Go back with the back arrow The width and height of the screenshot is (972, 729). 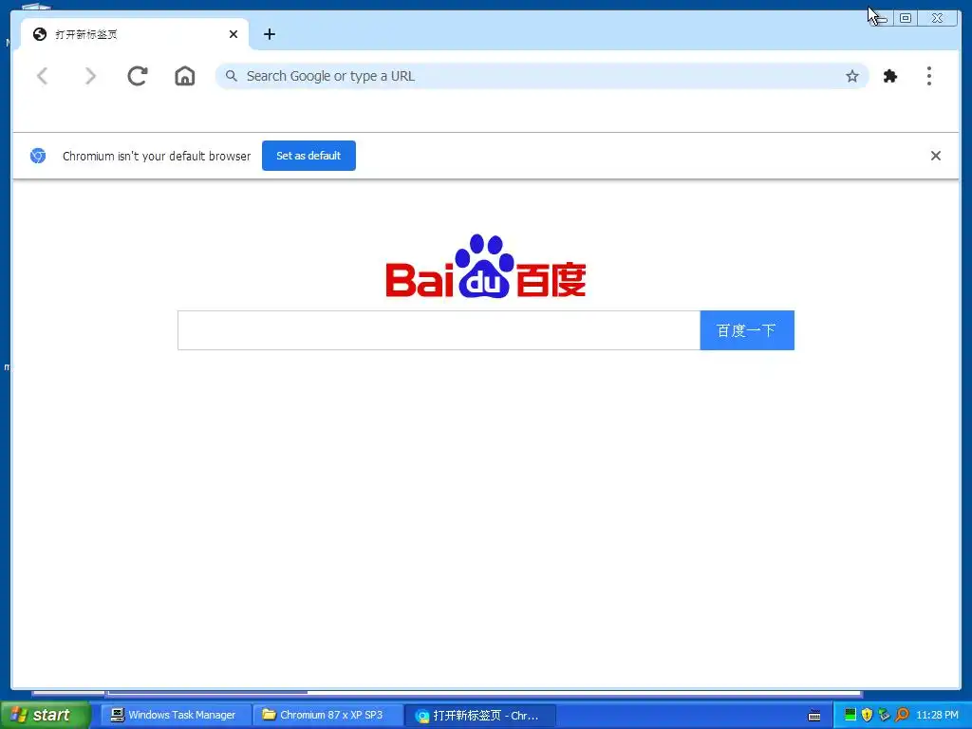click(42, 76)
